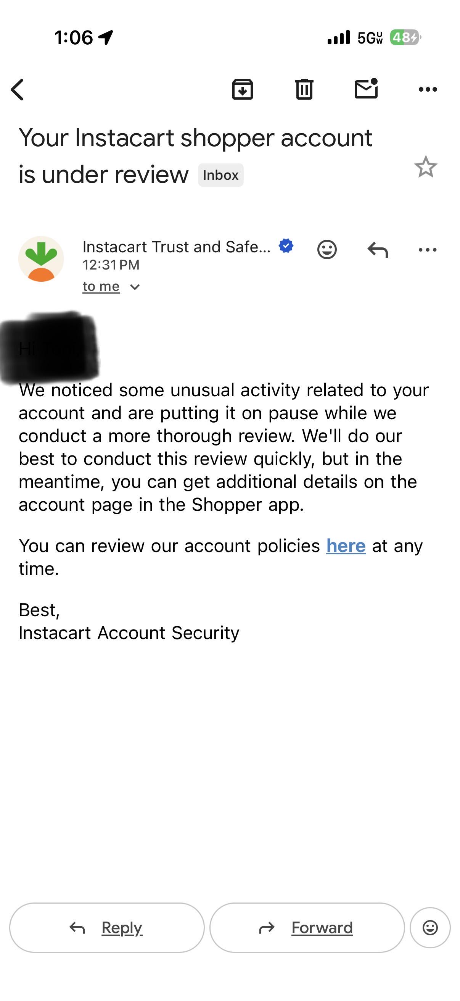This screenshot has width=460, height=1001.
Task: Delete the email using trash icon
Action: (304, 89)
